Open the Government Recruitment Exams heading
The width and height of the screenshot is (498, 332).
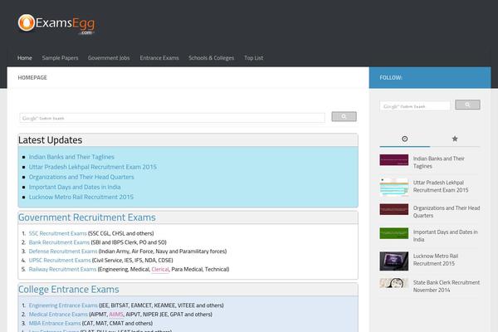point(87,217)
